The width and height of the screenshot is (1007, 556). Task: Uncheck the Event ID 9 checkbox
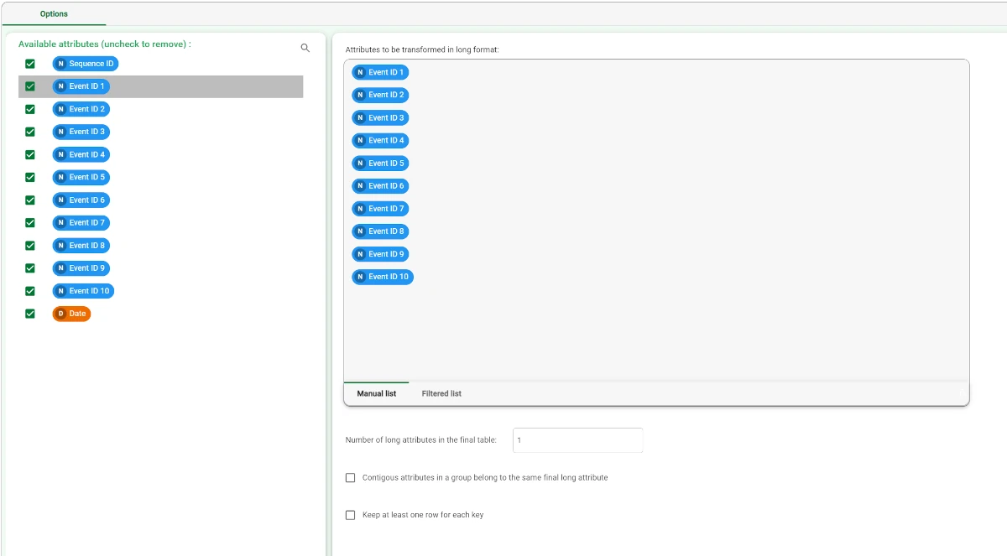click(30, 268)
